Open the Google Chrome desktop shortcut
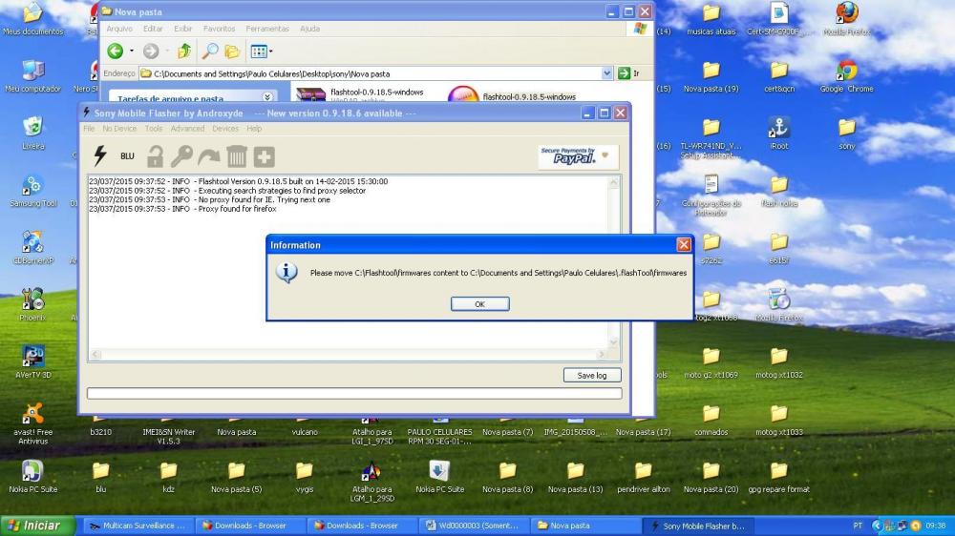 coord(846,76)
